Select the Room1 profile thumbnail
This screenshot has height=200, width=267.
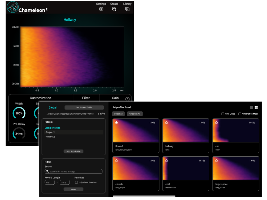(x=136, y=131)
